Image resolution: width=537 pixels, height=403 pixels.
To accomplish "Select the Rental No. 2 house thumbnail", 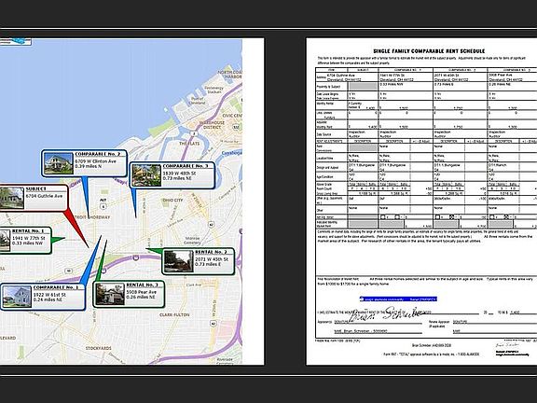I will click(178, 261).
